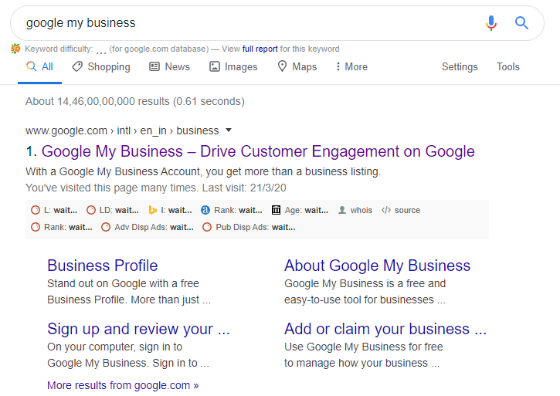Click the voice search microphone icon
This screenshot has height=396, width=560.
pyautogui.click(x=491, y=23)
